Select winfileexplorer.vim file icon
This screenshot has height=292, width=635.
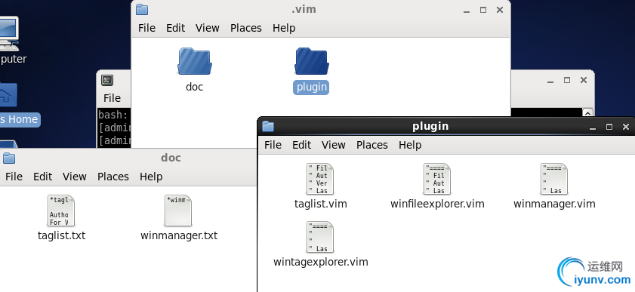tap(437, 179)
